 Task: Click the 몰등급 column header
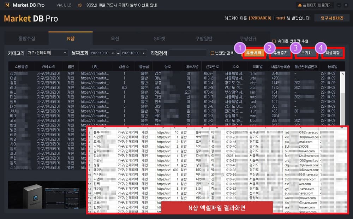[x=144, y=67]
